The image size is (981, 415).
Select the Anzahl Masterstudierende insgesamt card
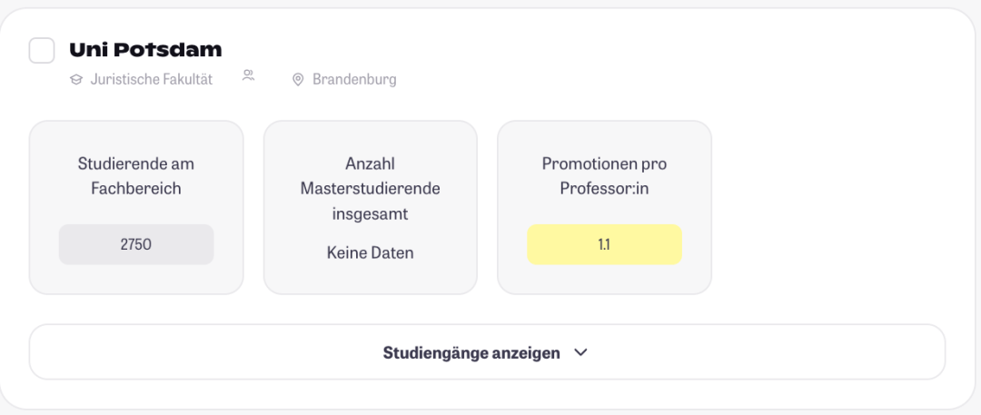(x=371, y=207)
